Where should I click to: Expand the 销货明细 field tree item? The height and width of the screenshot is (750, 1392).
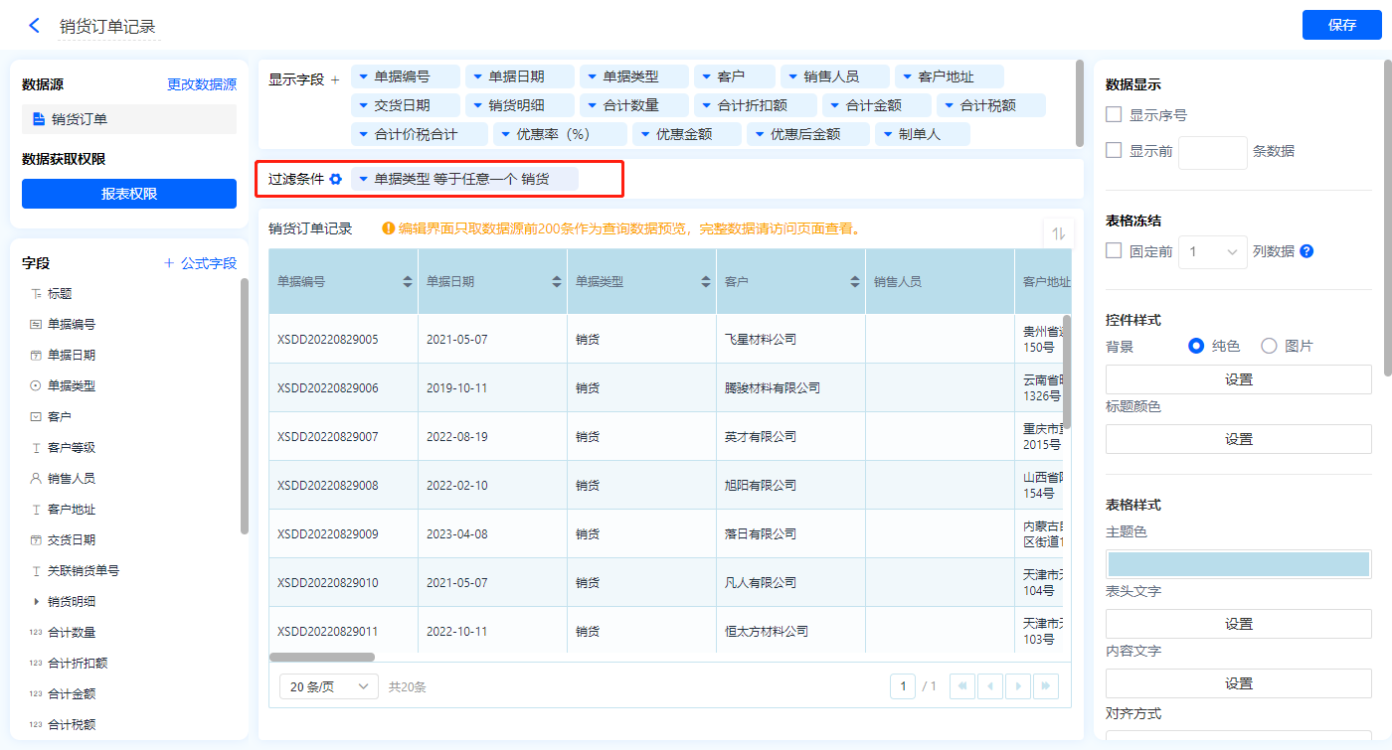point(37,602)
